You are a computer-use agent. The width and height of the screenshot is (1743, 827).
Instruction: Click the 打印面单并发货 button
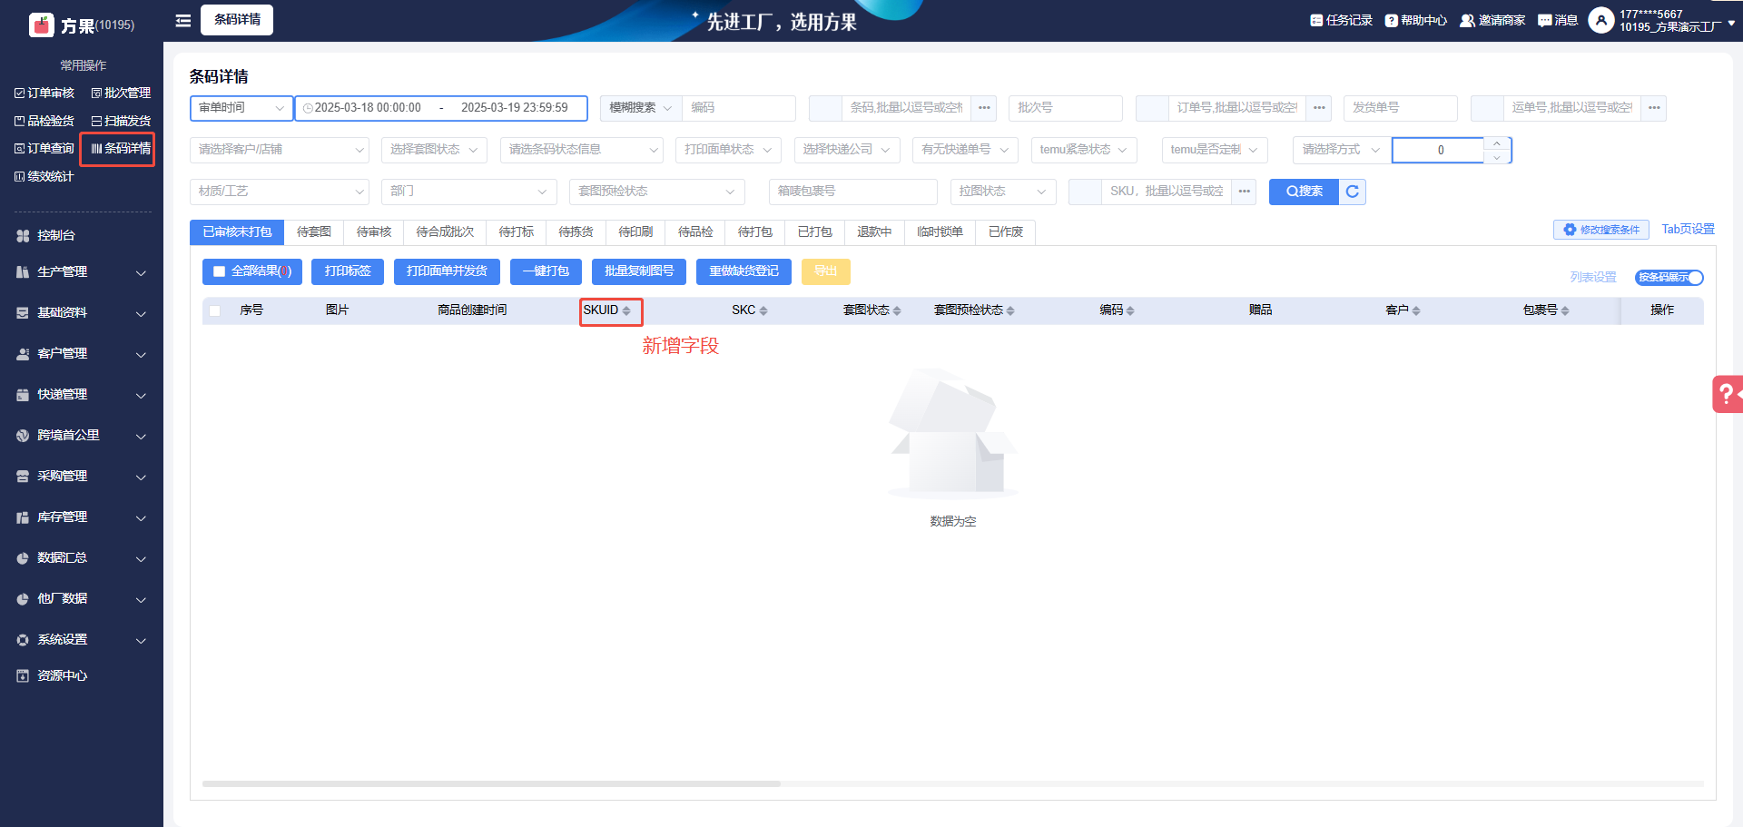click(x=447, y=271)
